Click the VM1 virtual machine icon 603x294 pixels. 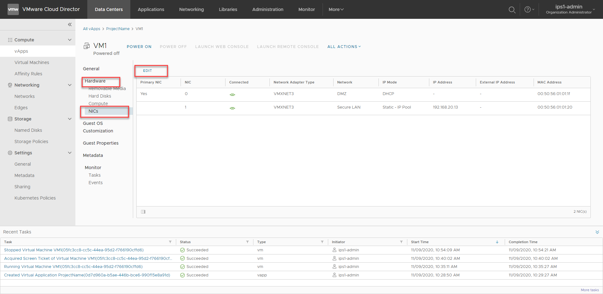87,46
